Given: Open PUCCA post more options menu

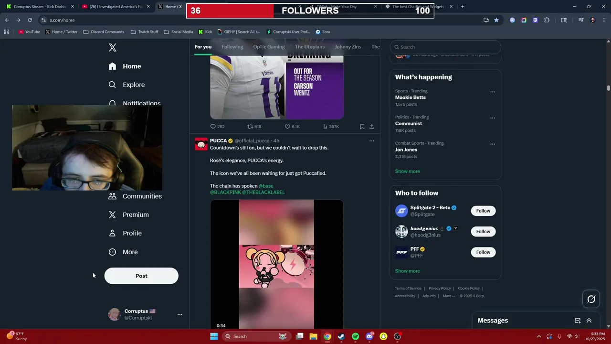Looking at the screenshot, I should click(372, 141).
